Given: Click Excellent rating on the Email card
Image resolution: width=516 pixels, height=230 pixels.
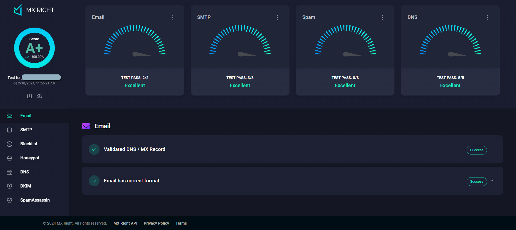Looking at the screenshot, I should click(135, 86).
